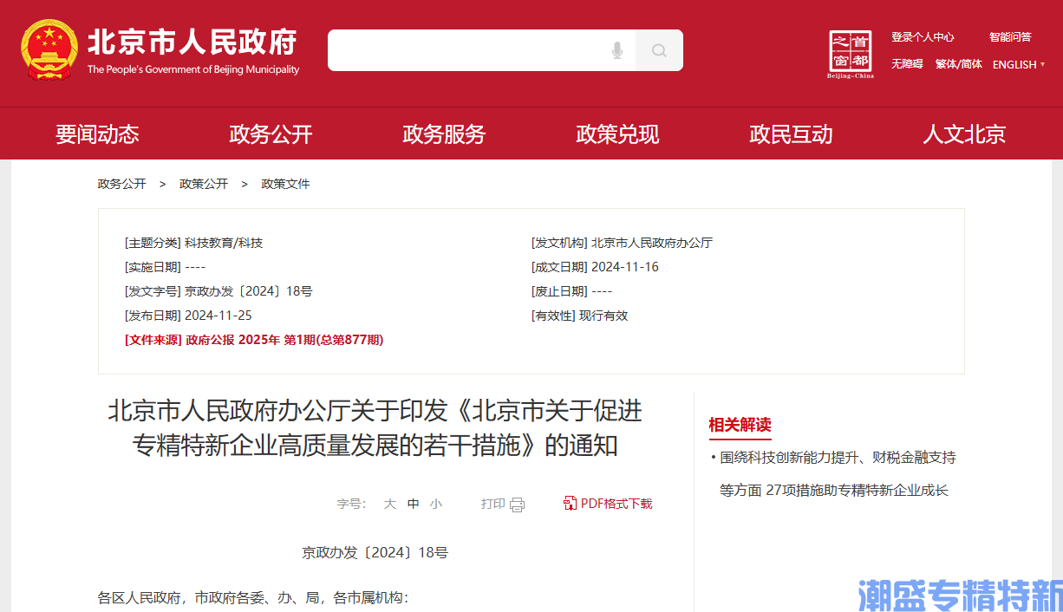Select 成文日期 2024-11-16 text
This screenshot has width=1063, height=612.
coord(595,267)
